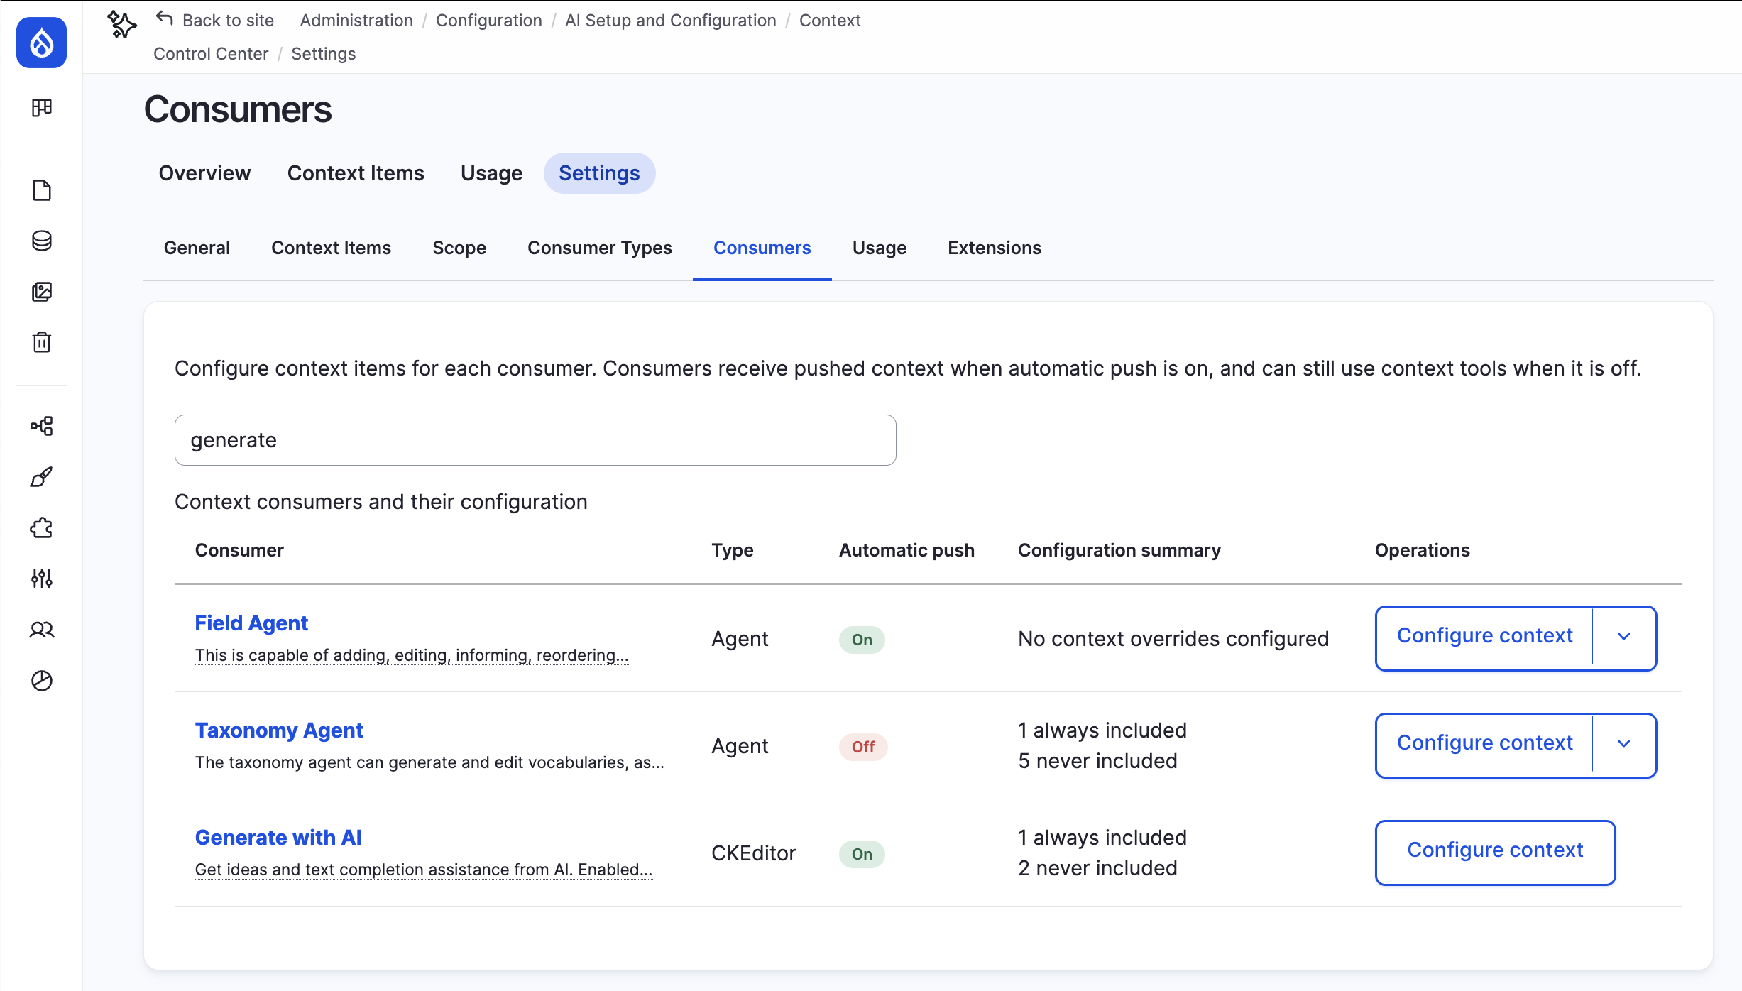The image size is (1742, 991).
Task: Select the primary Settings tab
Action: 599,173
